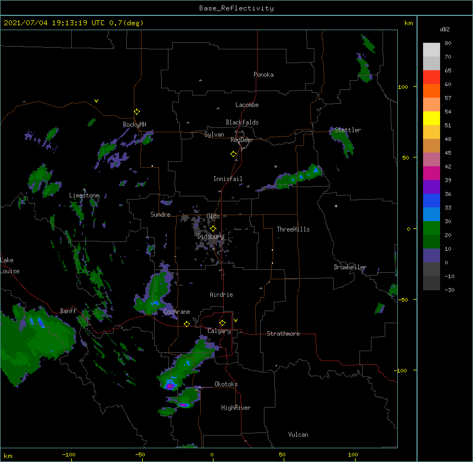Click the Base_Reflectivity title
Image resolution: width=473 pixels, height=462 pixels.
[236, 8]
